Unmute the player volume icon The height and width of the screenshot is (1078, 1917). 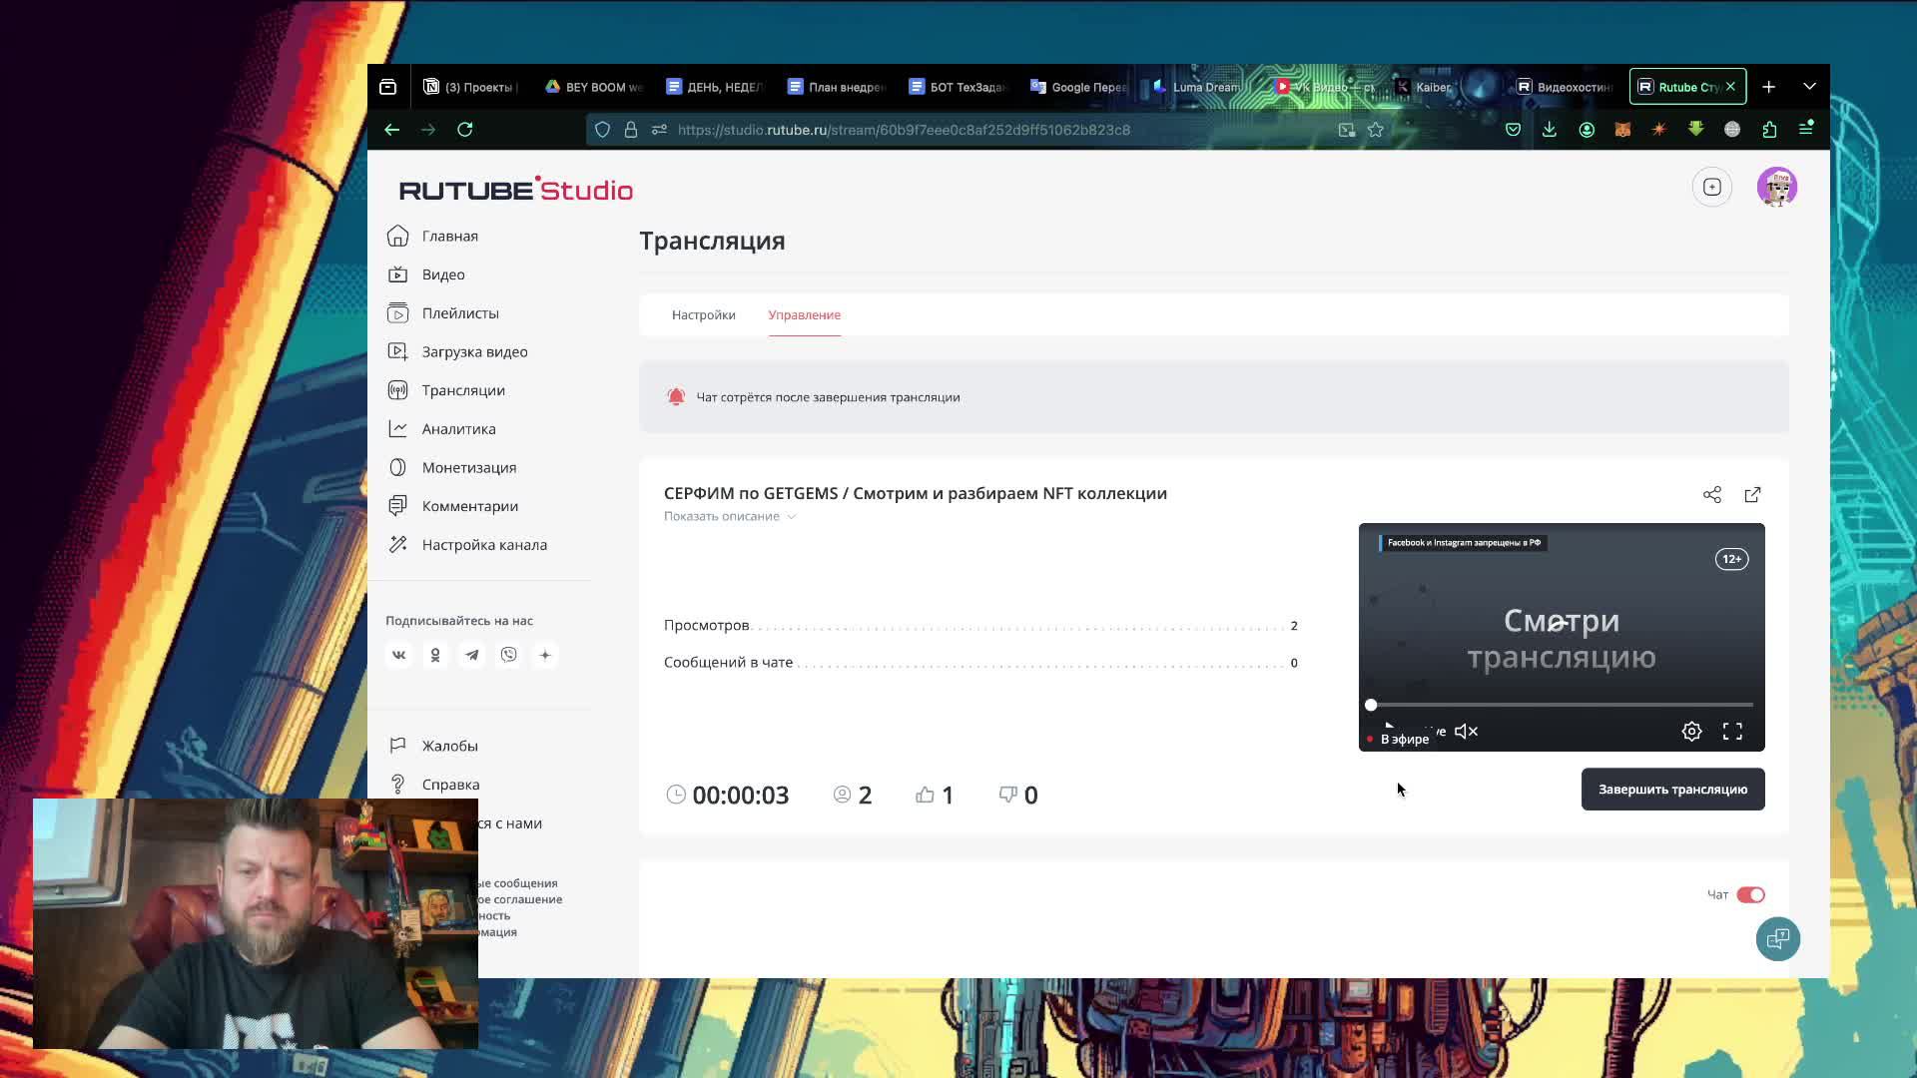1466,732
